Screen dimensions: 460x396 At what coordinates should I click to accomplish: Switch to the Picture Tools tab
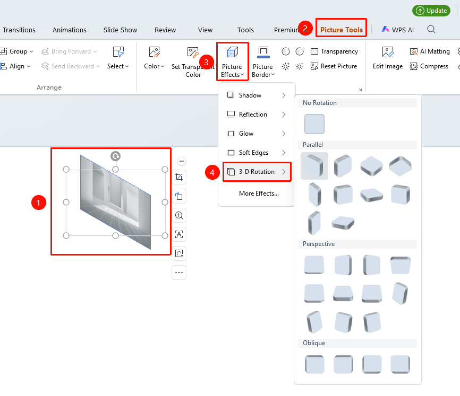[x=341, y=30]
